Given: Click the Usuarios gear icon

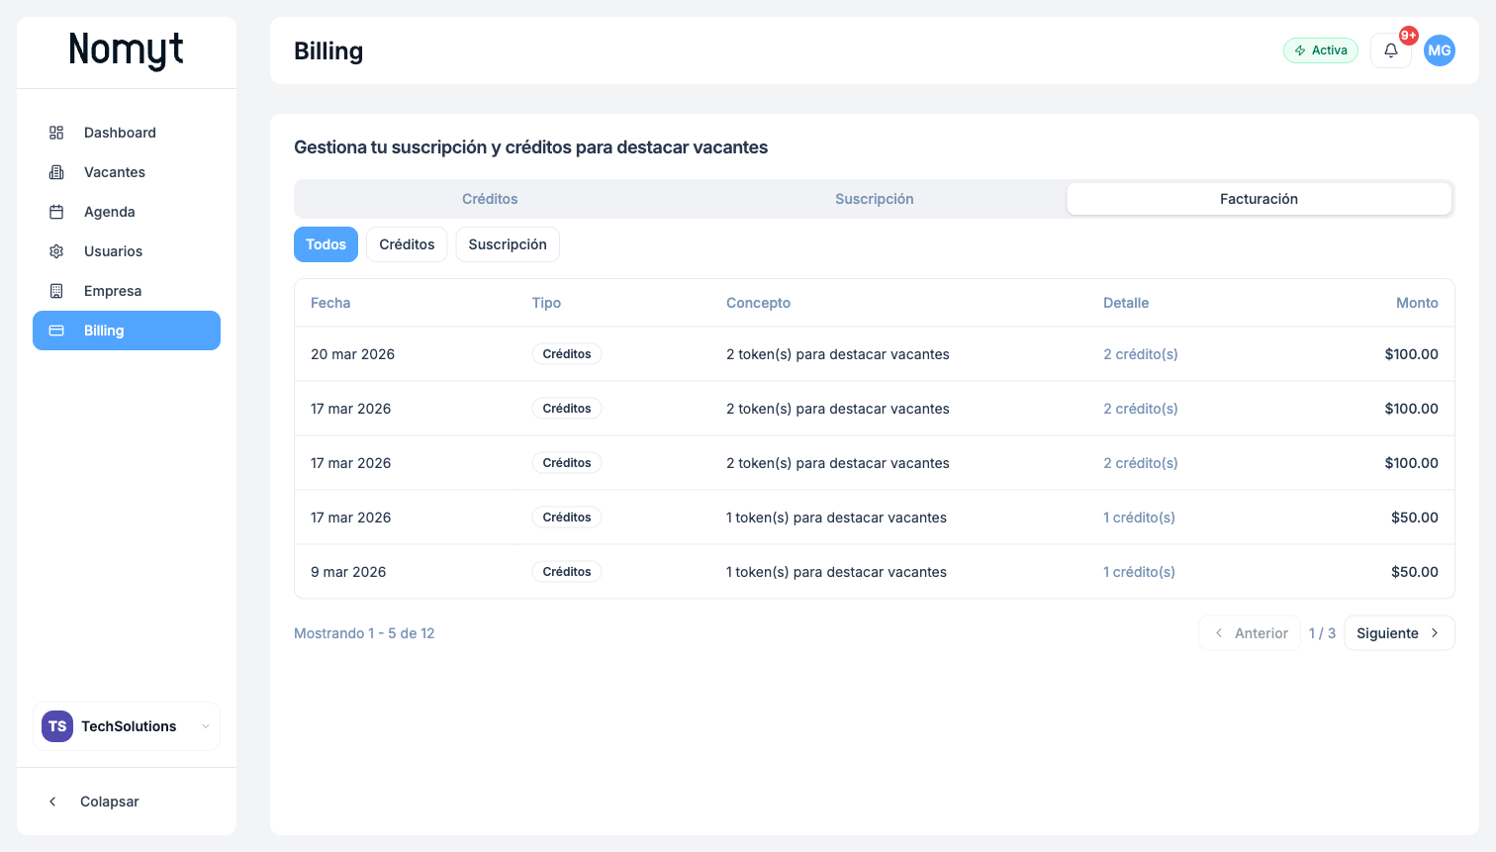Looking at the screenshot, I should click(x=56, y=251).
